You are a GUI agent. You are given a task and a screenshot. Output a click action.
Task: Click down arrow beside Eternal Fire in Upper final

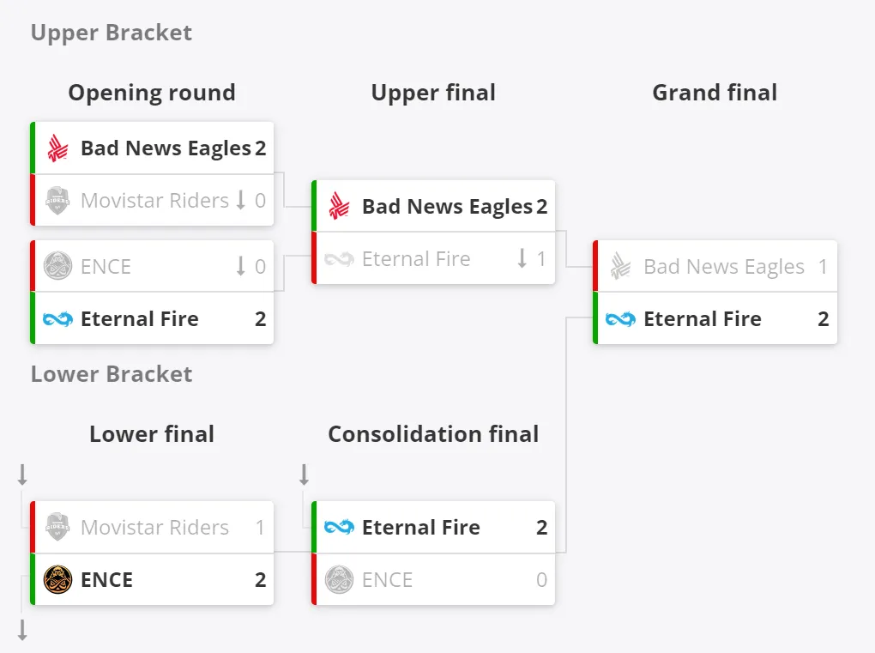point(522,258)
